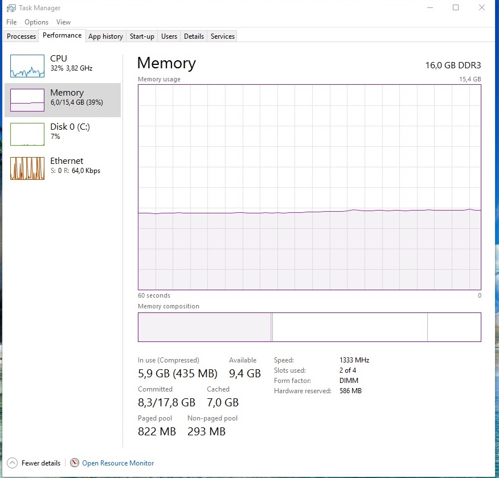The height and width of the screenshot is (478, 499).
Task: Collapse view with Fewer details arrow icon
Action: pos(12,463)
